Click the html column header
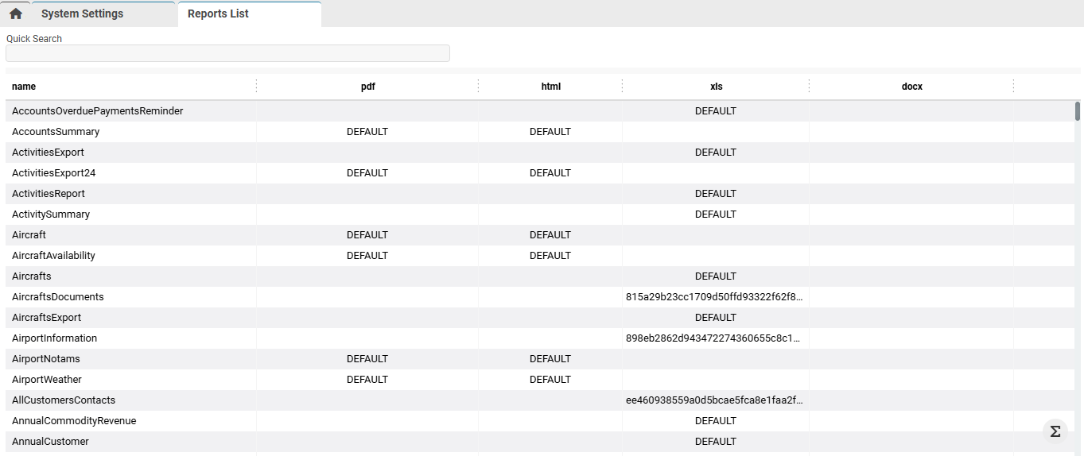Image resolution: width=1084 pixels, height=456 pixels. pyautogui.click(x=550, y=87)
